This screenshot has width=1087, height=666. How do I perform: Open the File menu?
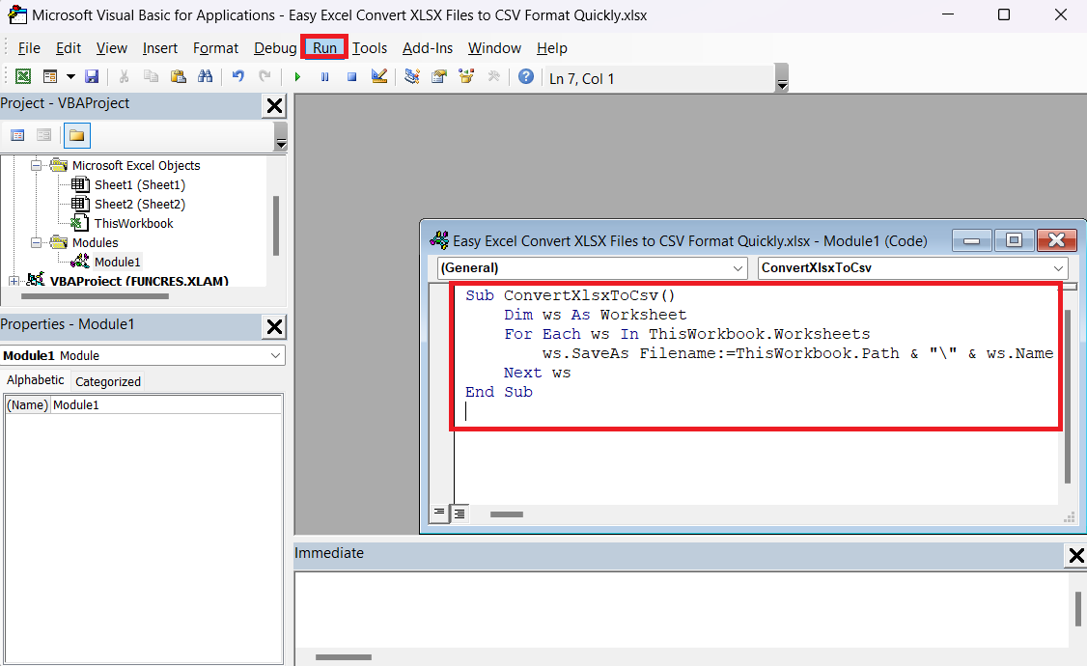29,48
